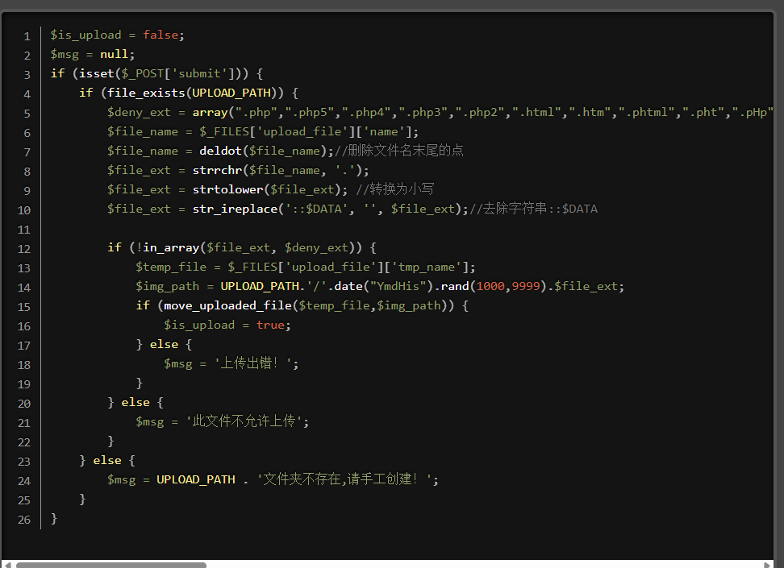Click the '} else {' on line 23

pyautogui.click(x=107, y=460)
